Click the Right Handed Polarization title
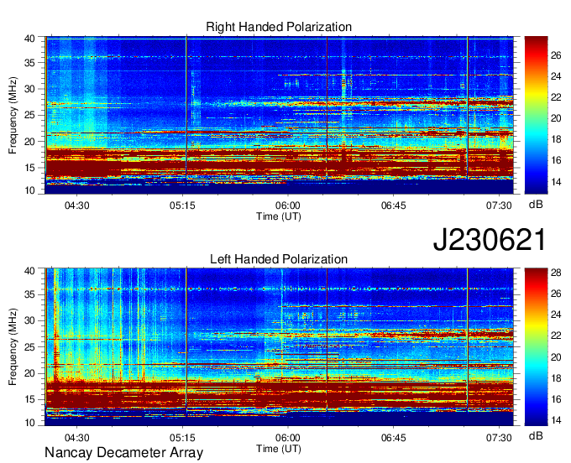 [x=279, y=27]
